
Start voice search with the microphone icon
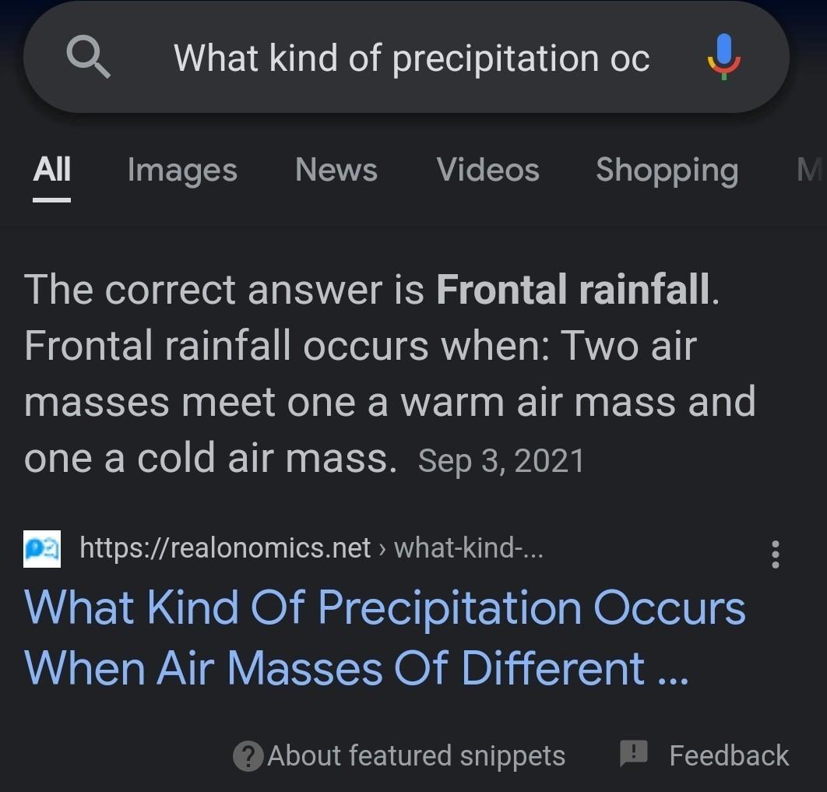click(723, 57)
